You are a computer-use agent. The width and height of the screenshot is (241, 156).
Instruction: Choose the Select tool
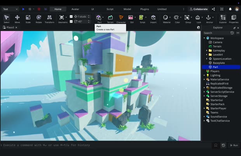coord(7,19)
